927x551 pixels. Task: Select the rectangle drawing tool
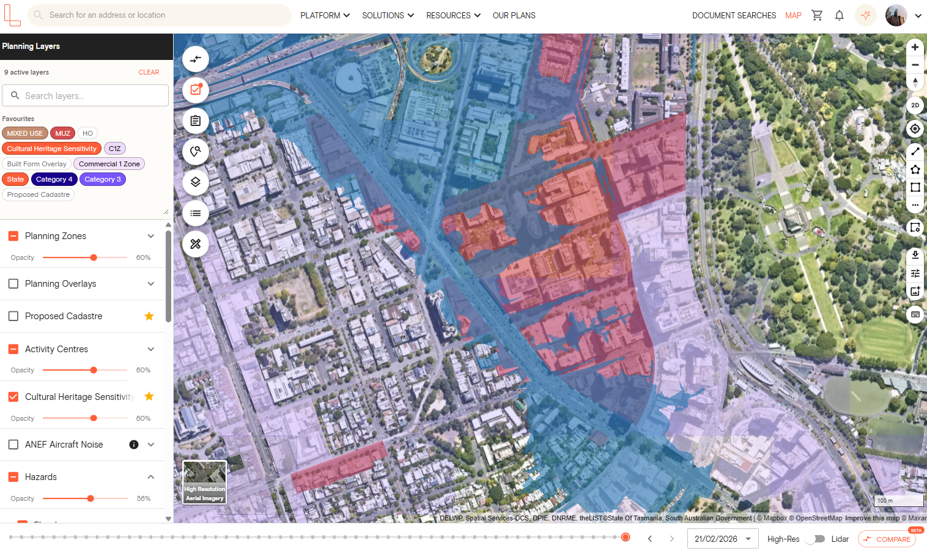(x=915, y=187)
